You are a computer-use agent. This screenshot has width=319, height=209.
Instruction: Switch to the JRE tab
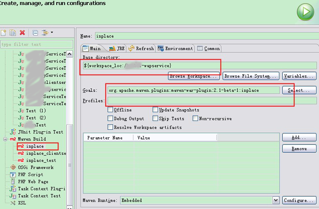[117, 49]
